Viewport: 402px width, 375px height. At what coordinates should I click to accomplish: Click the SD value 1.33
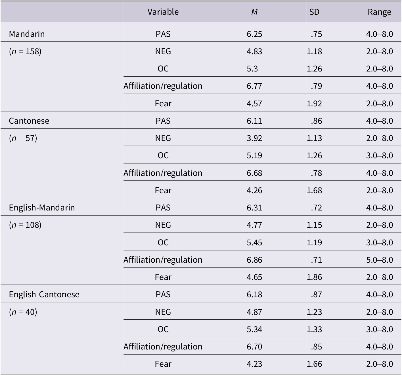pos(314,329)
